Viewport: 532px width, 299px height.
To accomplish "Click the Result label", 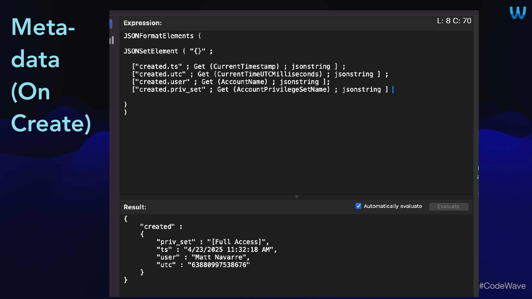I will tap(135, 207).
